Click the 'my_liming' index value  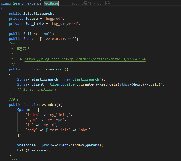(x=59, y=115)
